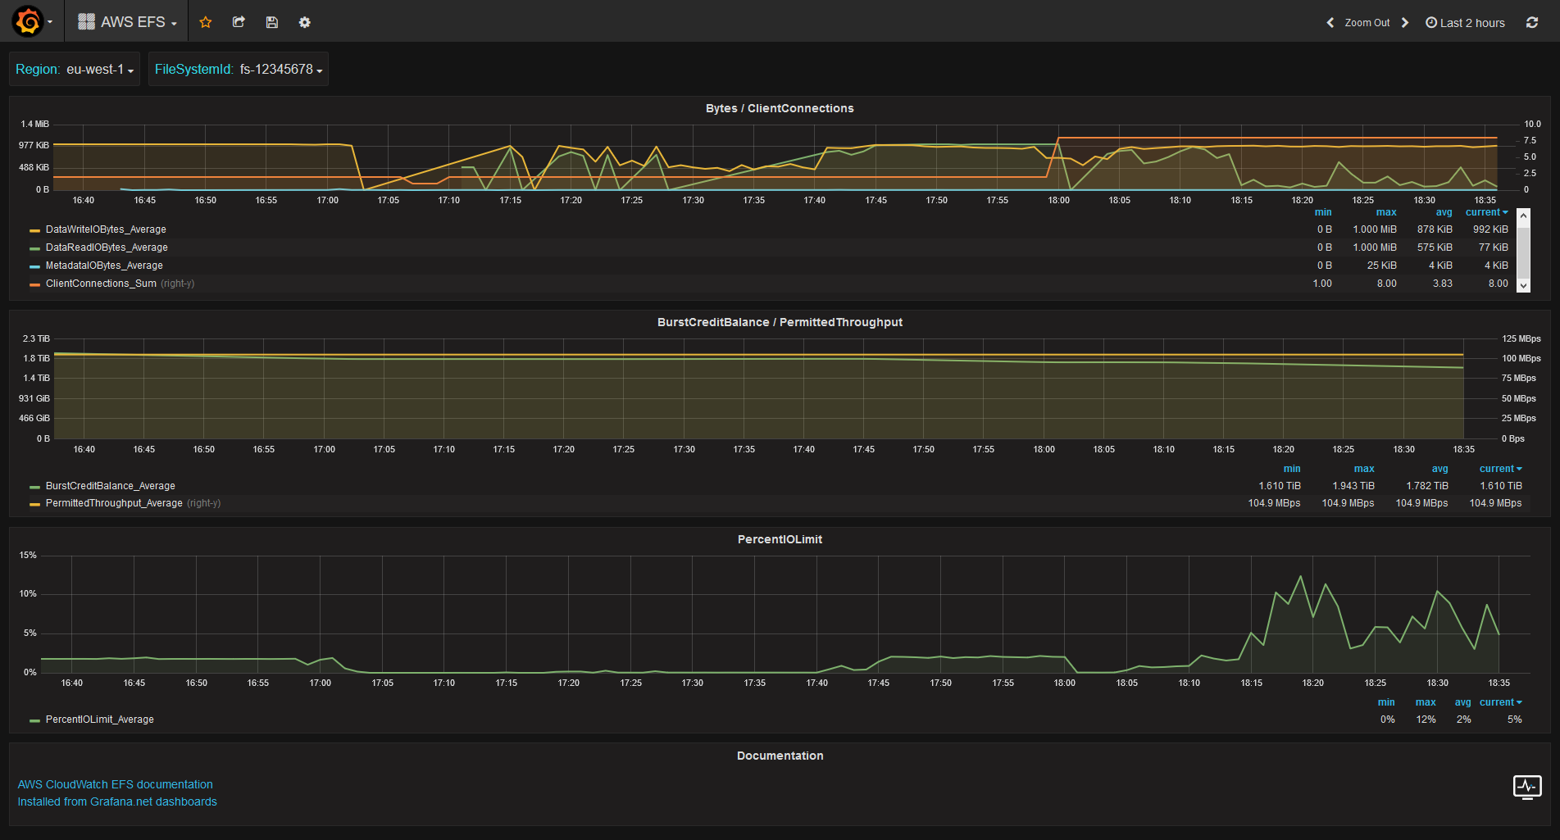Click the share dashboard icon
Screen dimensions: 1560x840
tap(239, 22)
